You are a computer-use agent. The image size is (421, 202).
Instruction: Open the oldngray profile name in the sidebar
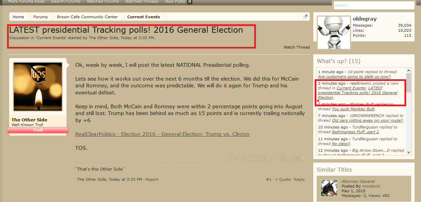coord(365,19)
